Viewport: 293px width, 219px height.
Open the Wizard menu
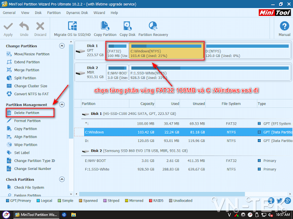tap(99, 13)
